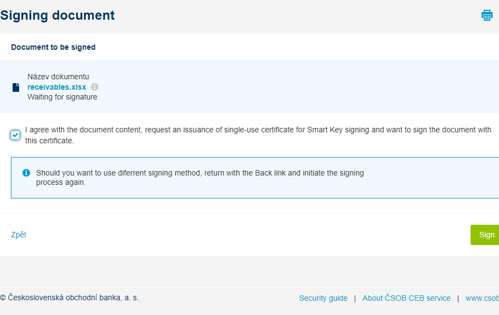Image resolution: width=499 pixels, height=315 pixels.
Task: Click the agreement text 'I agree with the document content'
Action: click(x=84, y=130)
